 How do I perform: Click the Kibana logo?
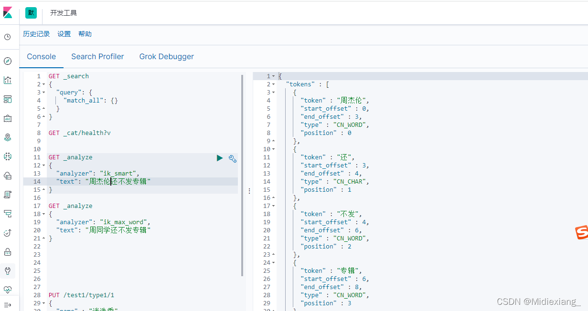(x=8, y=13)
